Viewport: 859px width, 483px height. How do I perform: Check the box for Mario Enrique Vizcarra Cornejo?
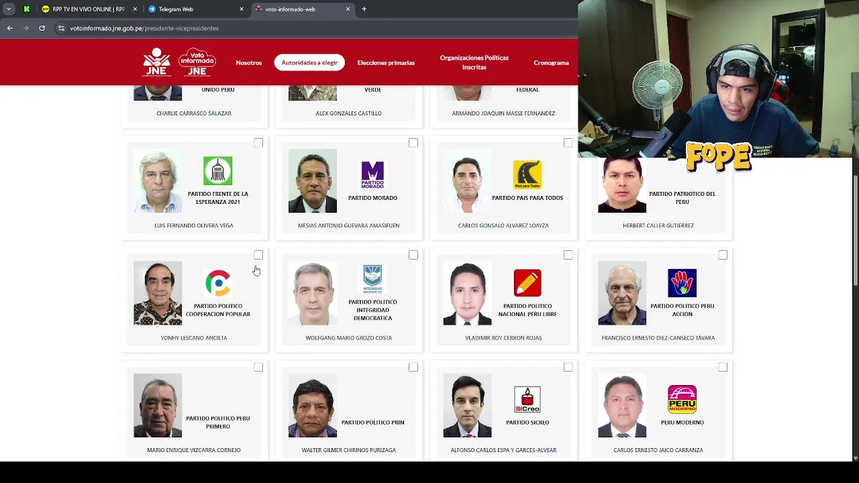[258, 367]
